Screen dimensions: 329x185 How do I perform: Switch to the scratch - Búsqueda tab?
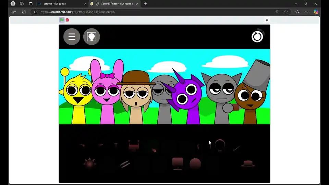62,4
